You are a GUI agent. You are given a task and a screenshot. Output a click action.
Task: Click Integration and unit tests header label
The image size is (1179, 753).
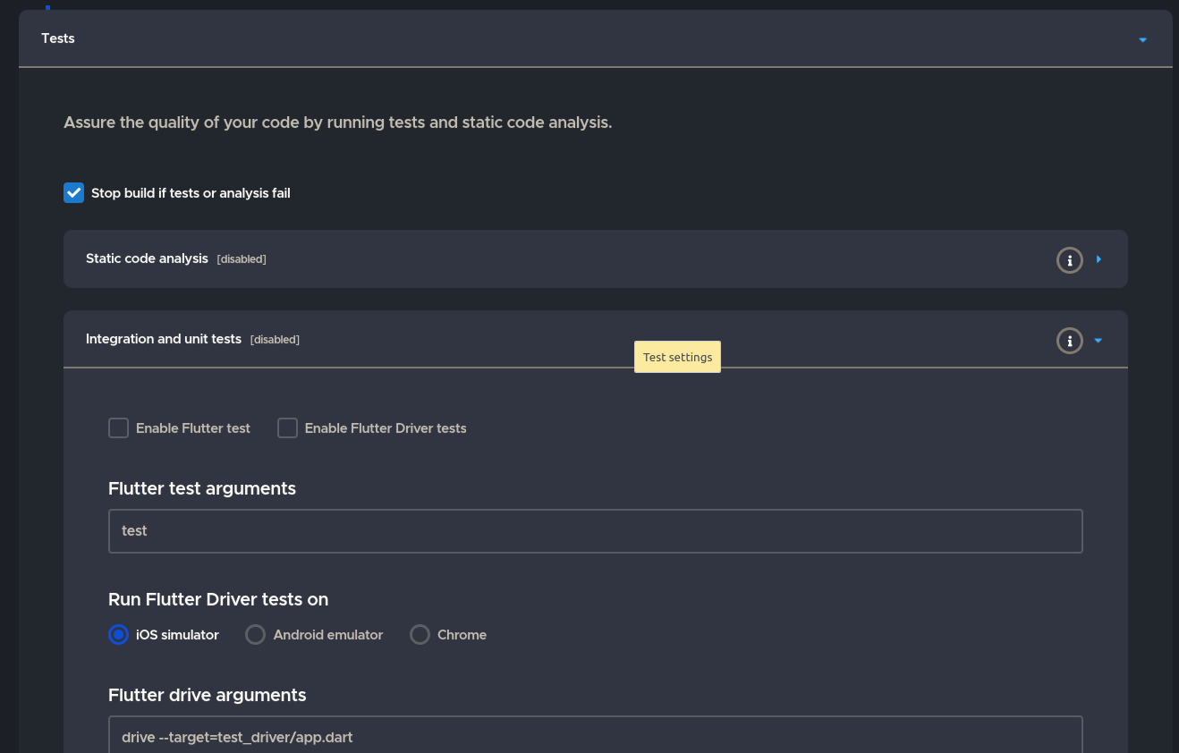tap(164, 339)
